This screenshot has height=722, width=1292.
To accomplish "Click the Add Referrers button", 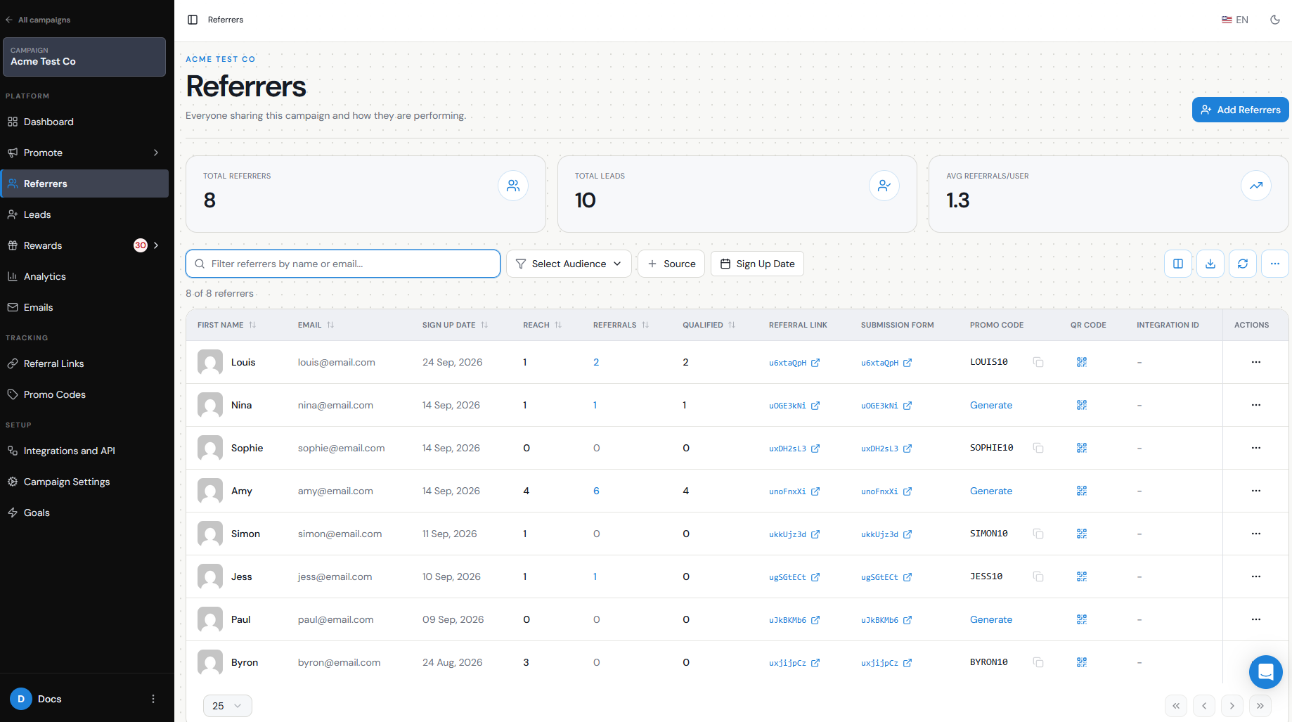I will [1240, 110].
